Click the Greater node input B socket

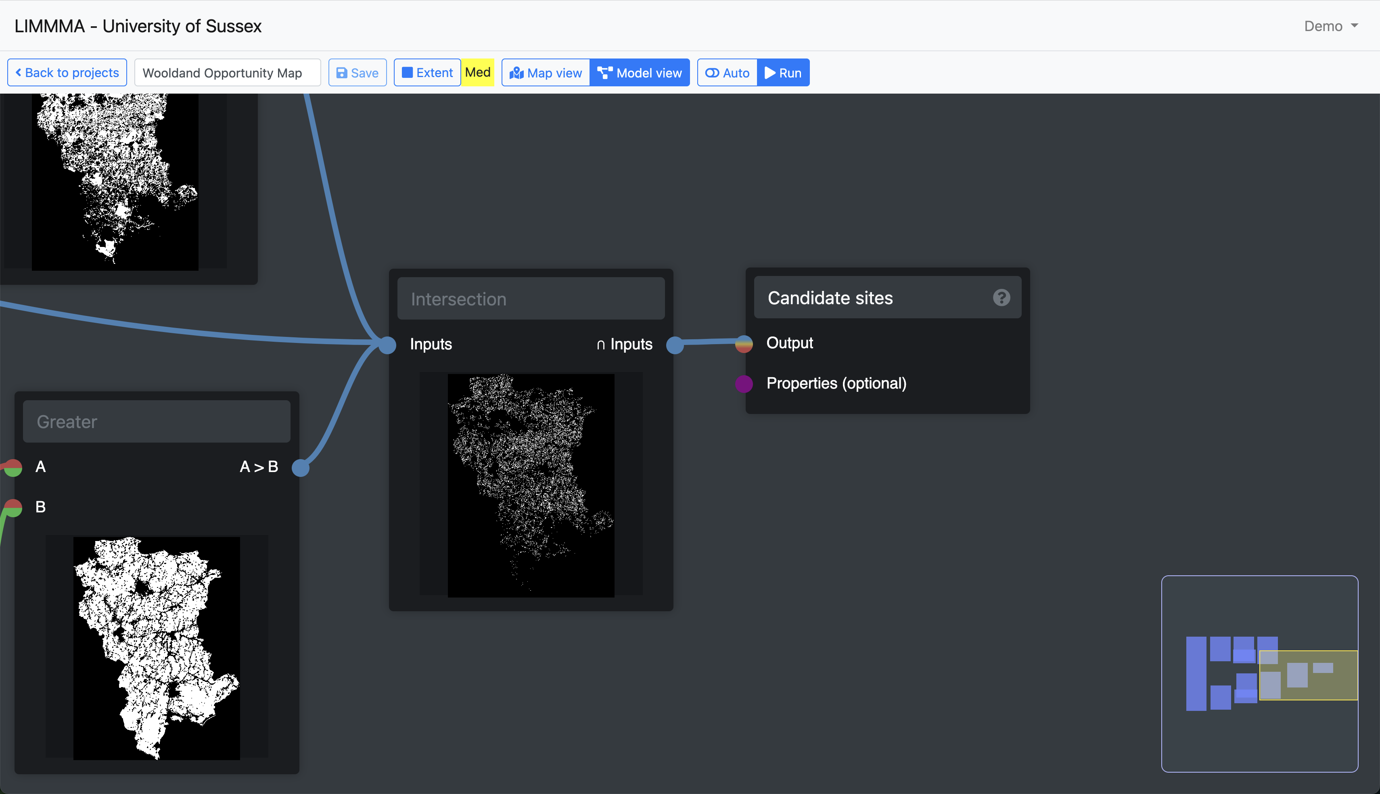13,508
